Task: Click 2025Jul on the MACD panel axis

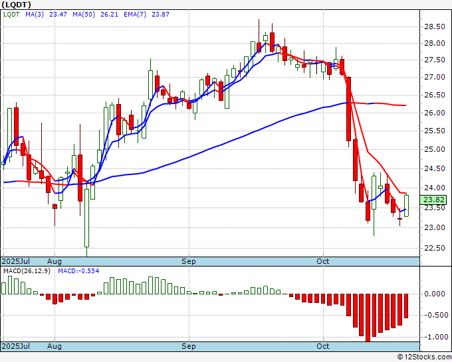Action: tap(16, 346)
